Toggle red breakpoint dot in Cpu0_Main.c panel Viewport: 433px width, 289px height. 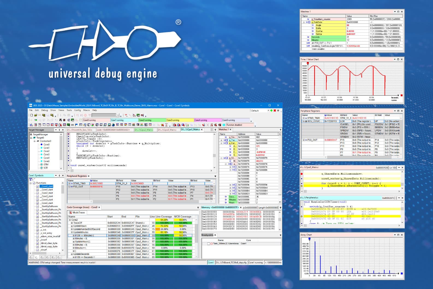[302, 174]
